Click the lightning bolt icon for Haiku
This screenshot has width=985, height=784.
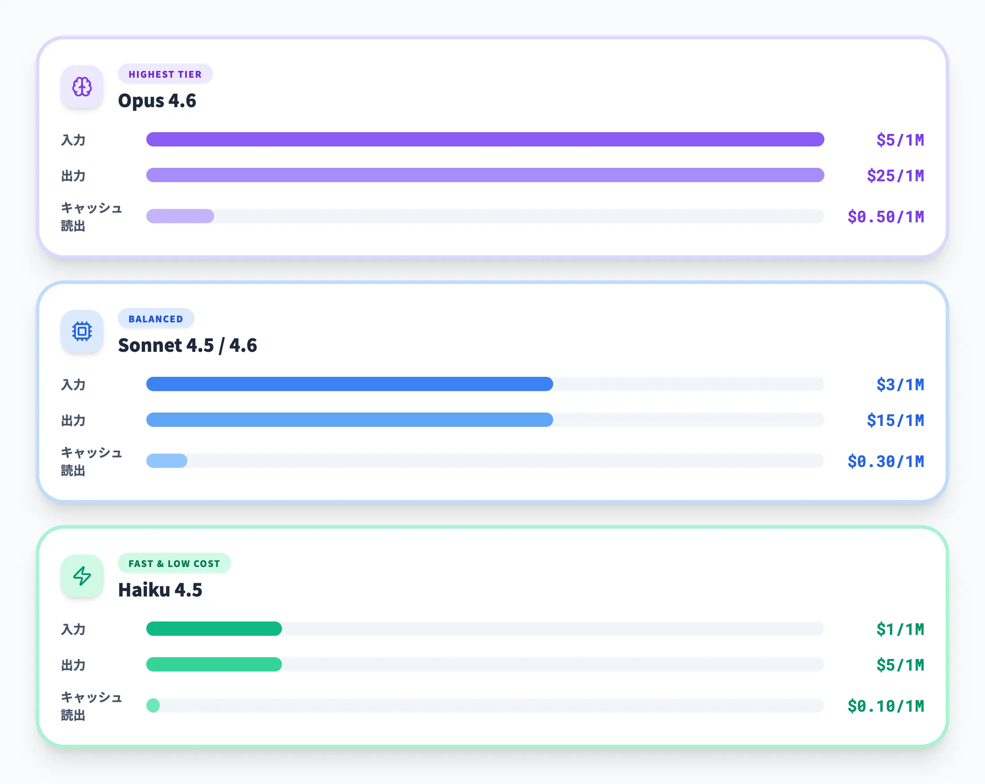pyautogui.click(x=82, y=576)
